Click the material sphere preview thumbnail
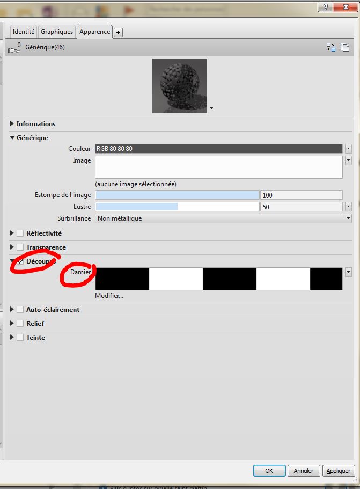This screenshot has height=489, width=360. pyautogui.click(x=180, y=86)
